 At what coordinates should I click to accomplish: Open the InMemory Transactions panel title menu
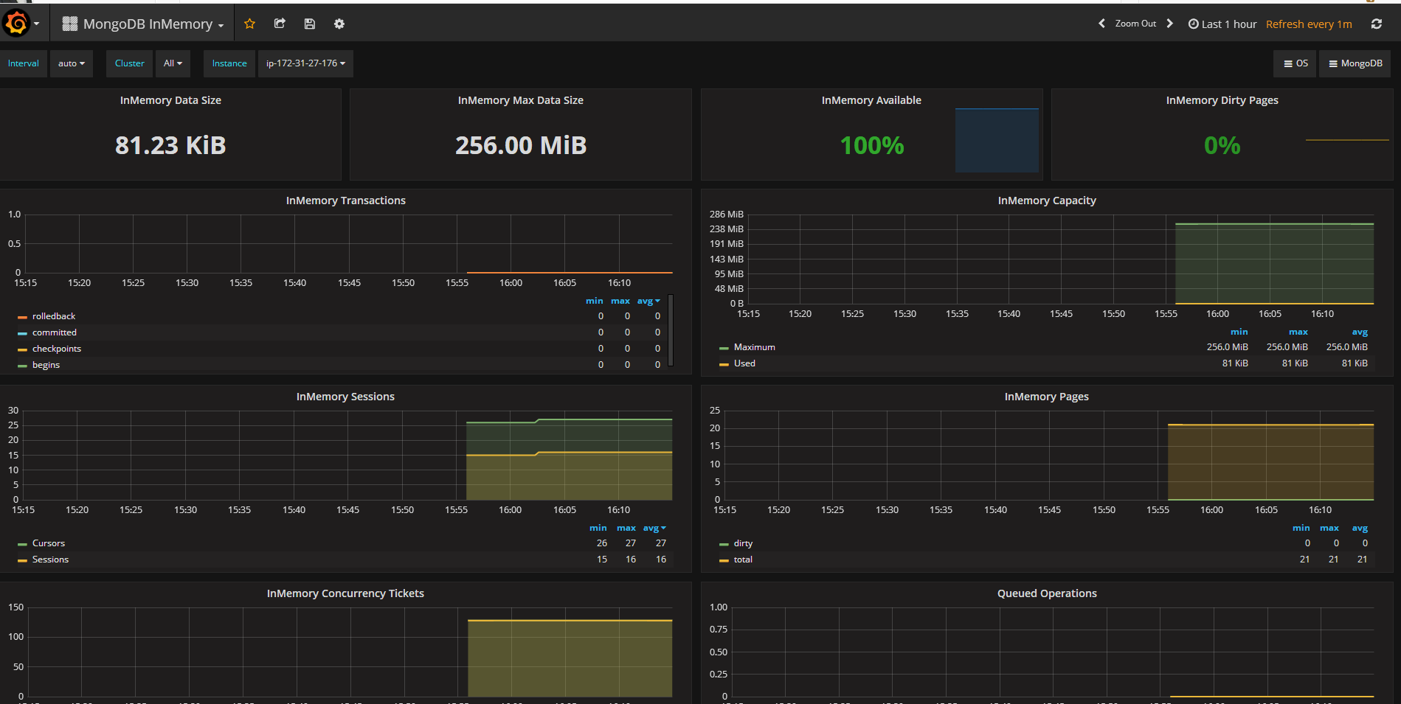345,201
